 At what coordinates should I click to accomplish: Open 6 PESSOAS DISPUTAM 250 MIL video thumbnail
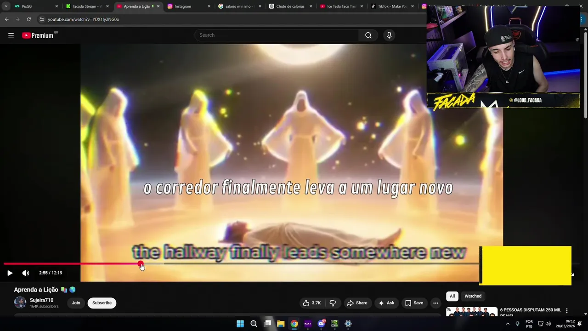click(471, 312)
